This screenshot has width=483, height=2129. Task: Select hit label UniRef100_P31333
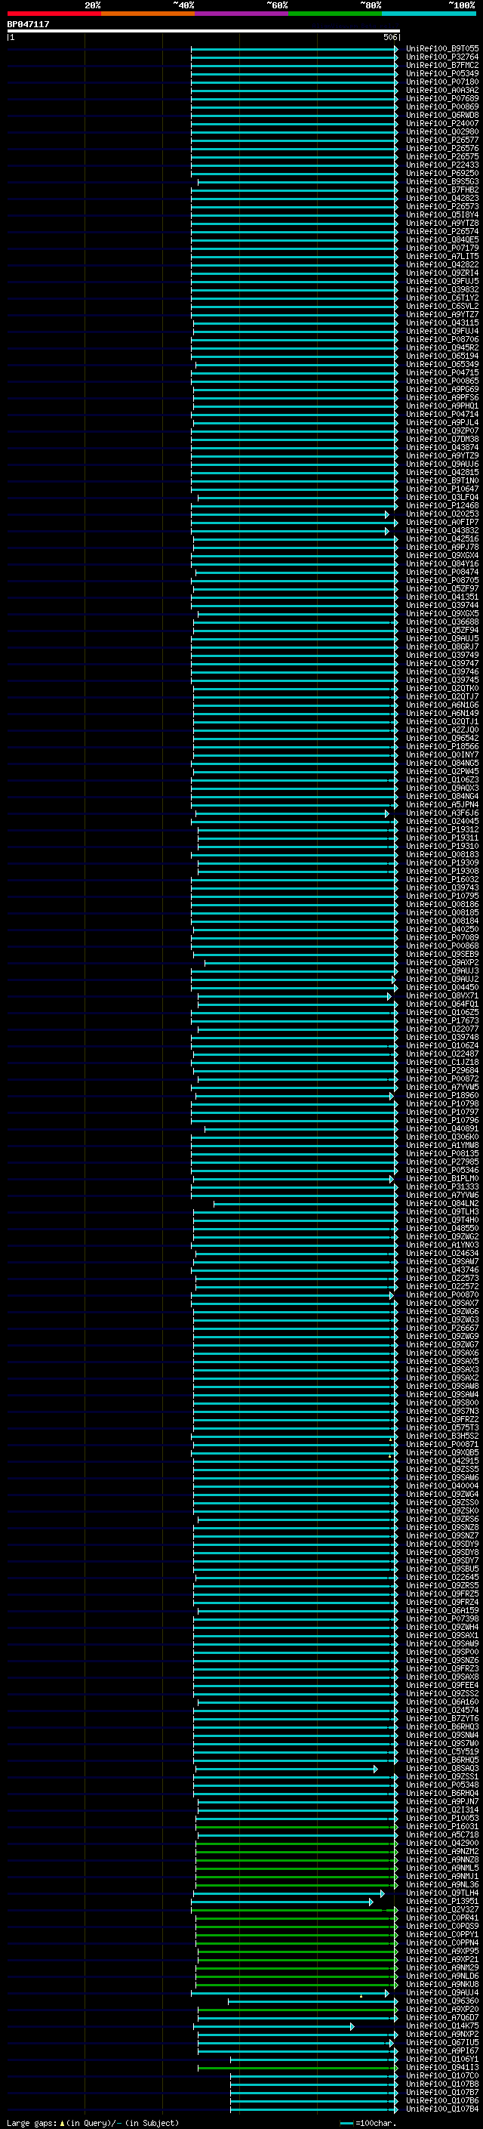[442, 1186]
